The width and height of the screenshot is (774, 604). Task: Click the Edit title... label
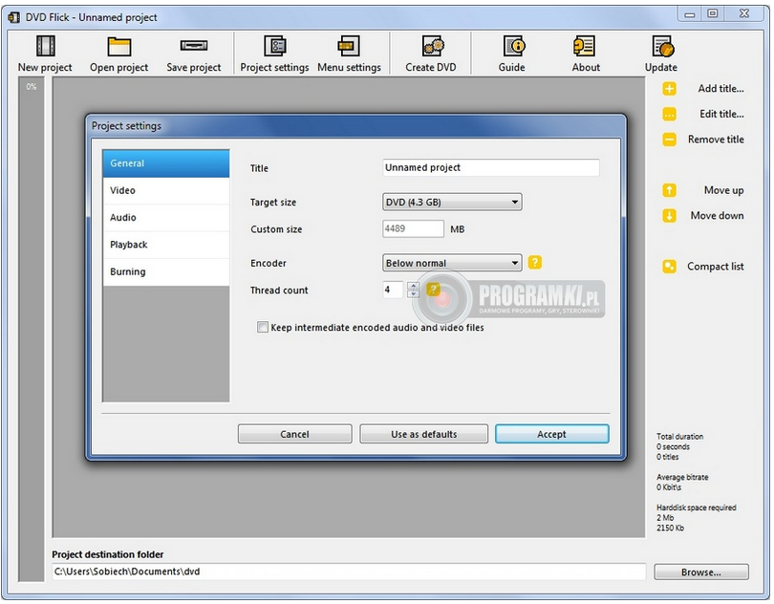tap(721, 114)
